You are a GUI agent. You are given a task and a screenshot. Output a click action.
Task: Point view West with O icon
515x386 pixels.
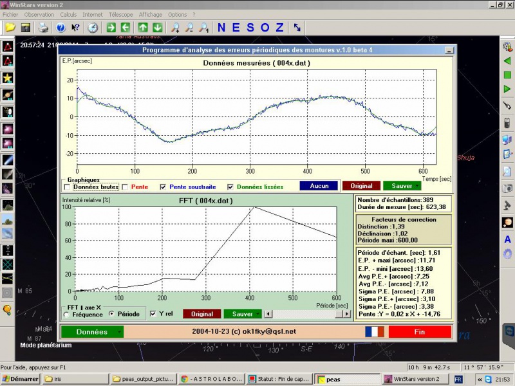pyautogui.click(x=265, y=28)
